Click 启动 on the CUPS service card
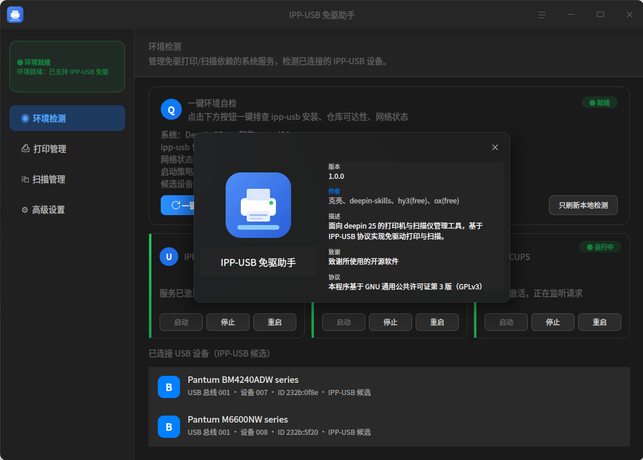643x460 pixels. (x=506, y=322)
